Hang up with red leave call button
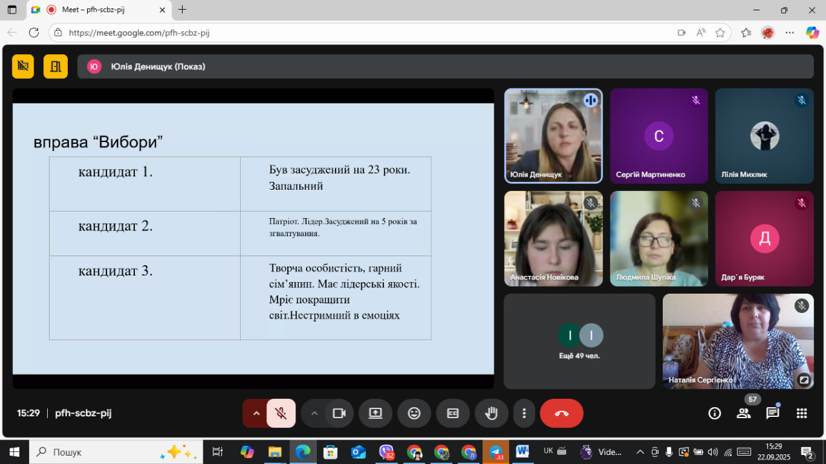 point(561,414)
